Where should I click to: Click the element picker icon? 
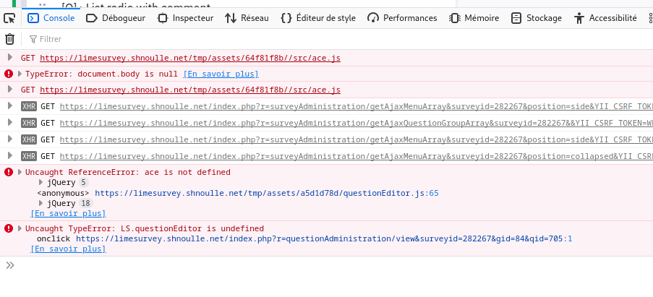[10, 18]
